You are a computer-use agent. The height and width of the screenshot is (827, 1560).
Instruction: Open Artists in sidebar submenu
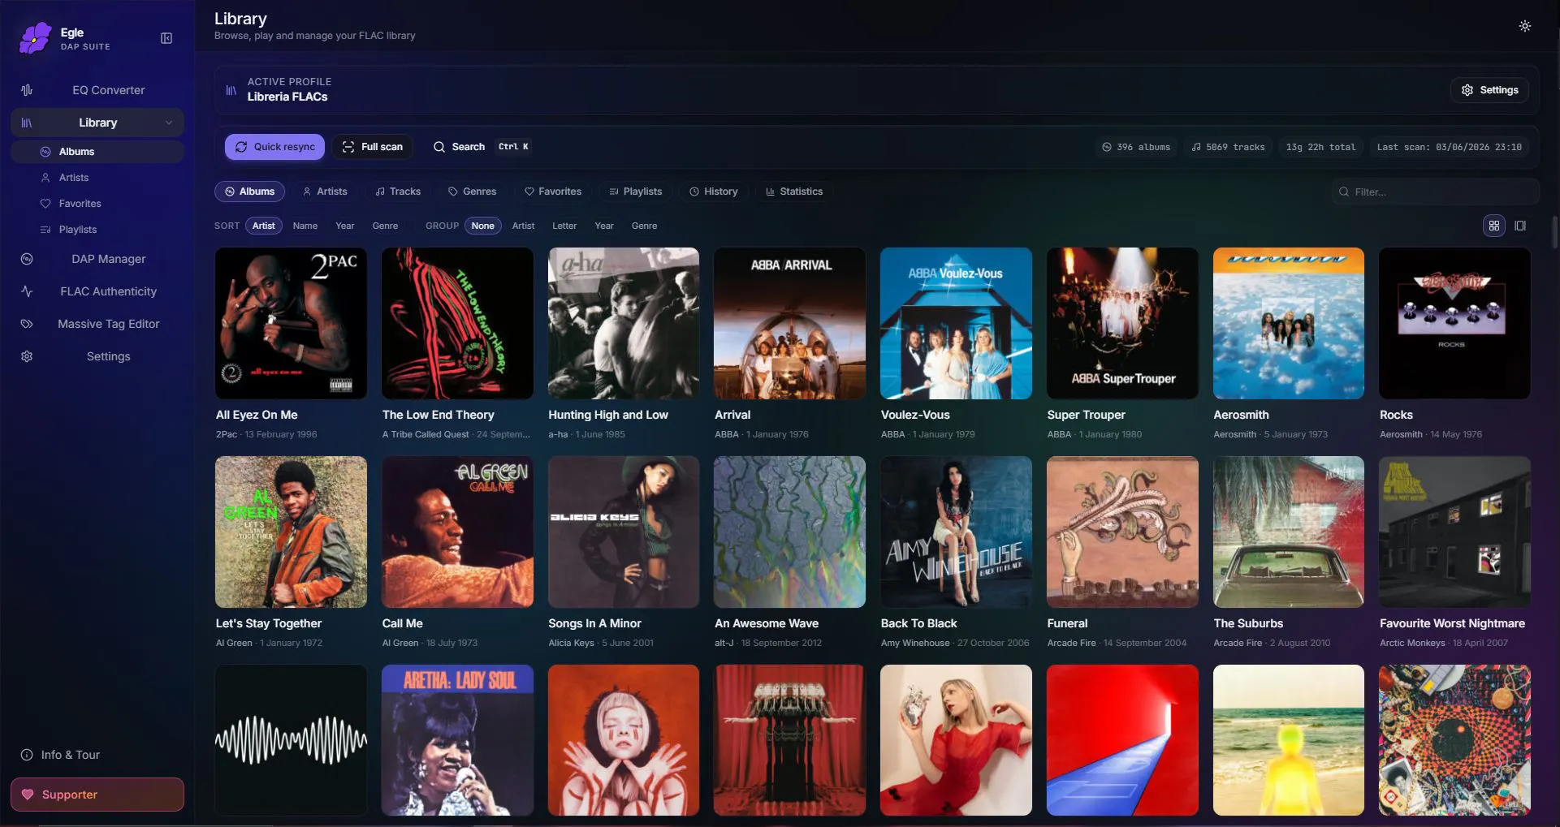click(x=97, y=178)
